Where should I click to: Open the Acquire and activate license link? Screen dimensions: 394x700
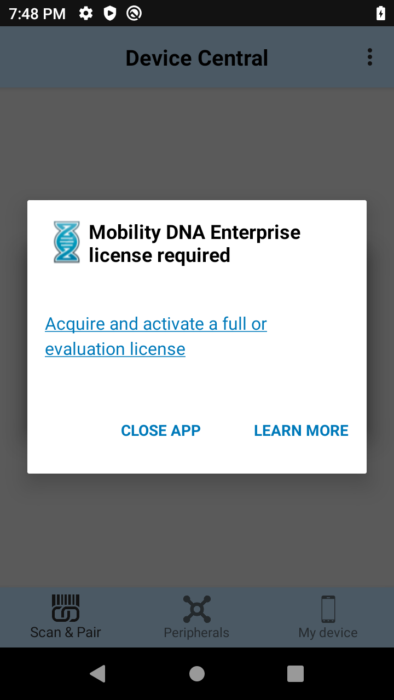tap(155, 336)
